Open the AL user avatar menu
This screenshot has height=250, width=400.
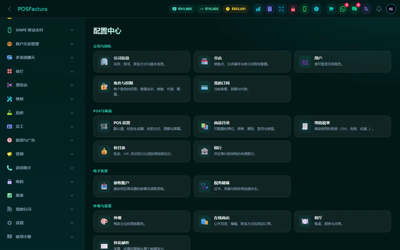[391, 9]
